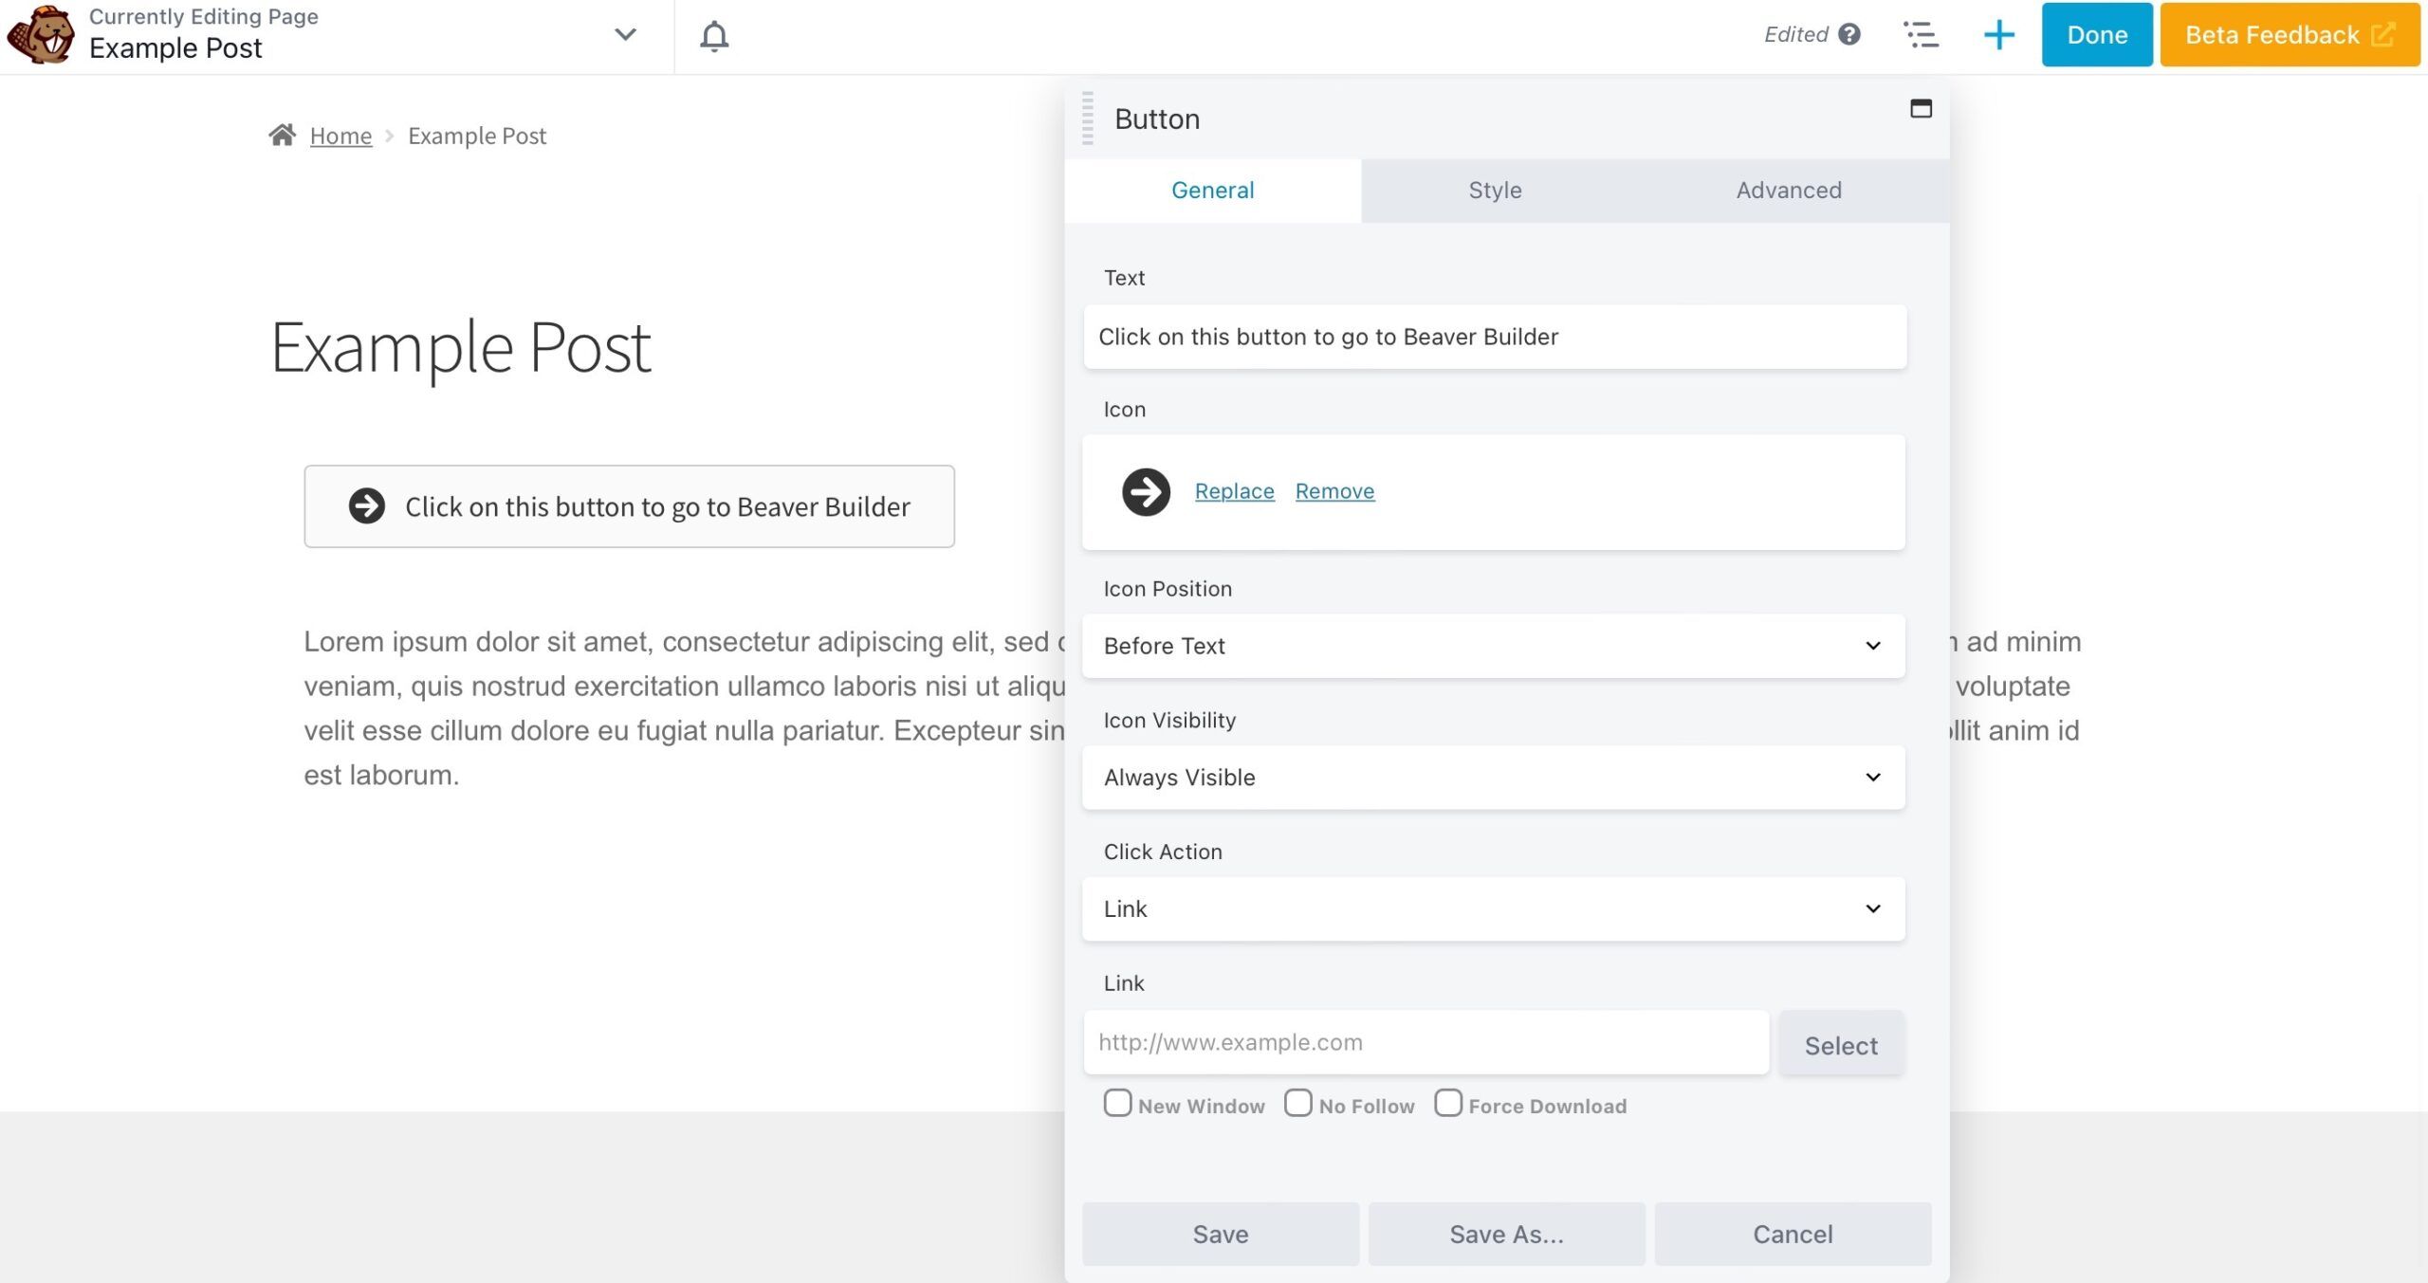Check the No Follow option
The height and width of the screenshot is (1283, 2428).
point(1297,1103)
